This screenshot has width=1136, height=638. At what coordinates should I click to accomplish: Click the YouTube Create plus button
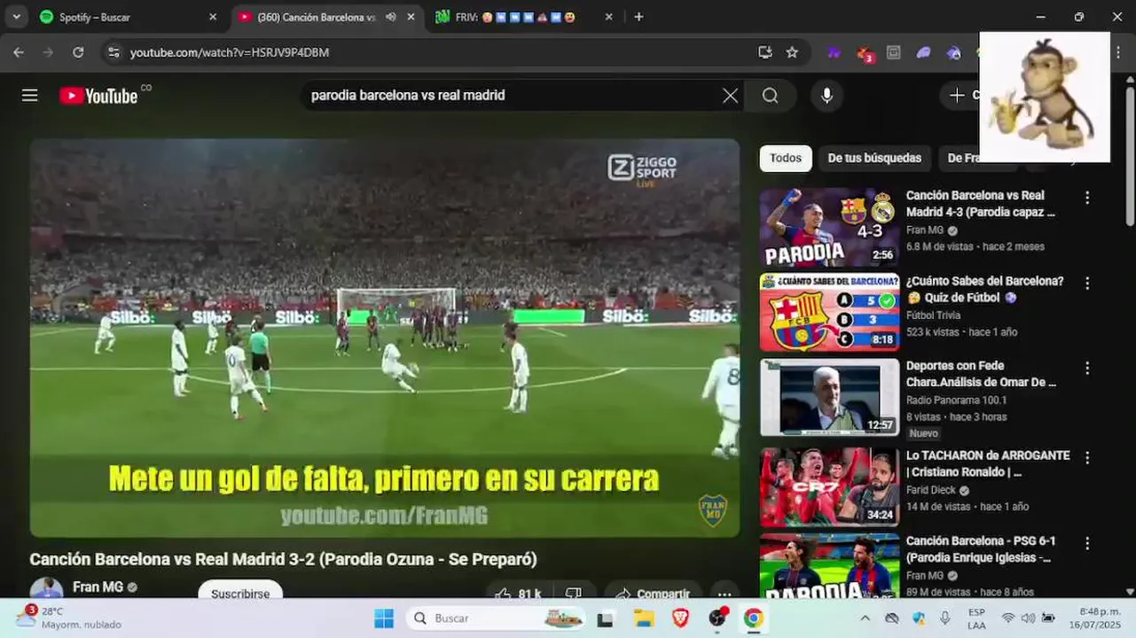960,96
